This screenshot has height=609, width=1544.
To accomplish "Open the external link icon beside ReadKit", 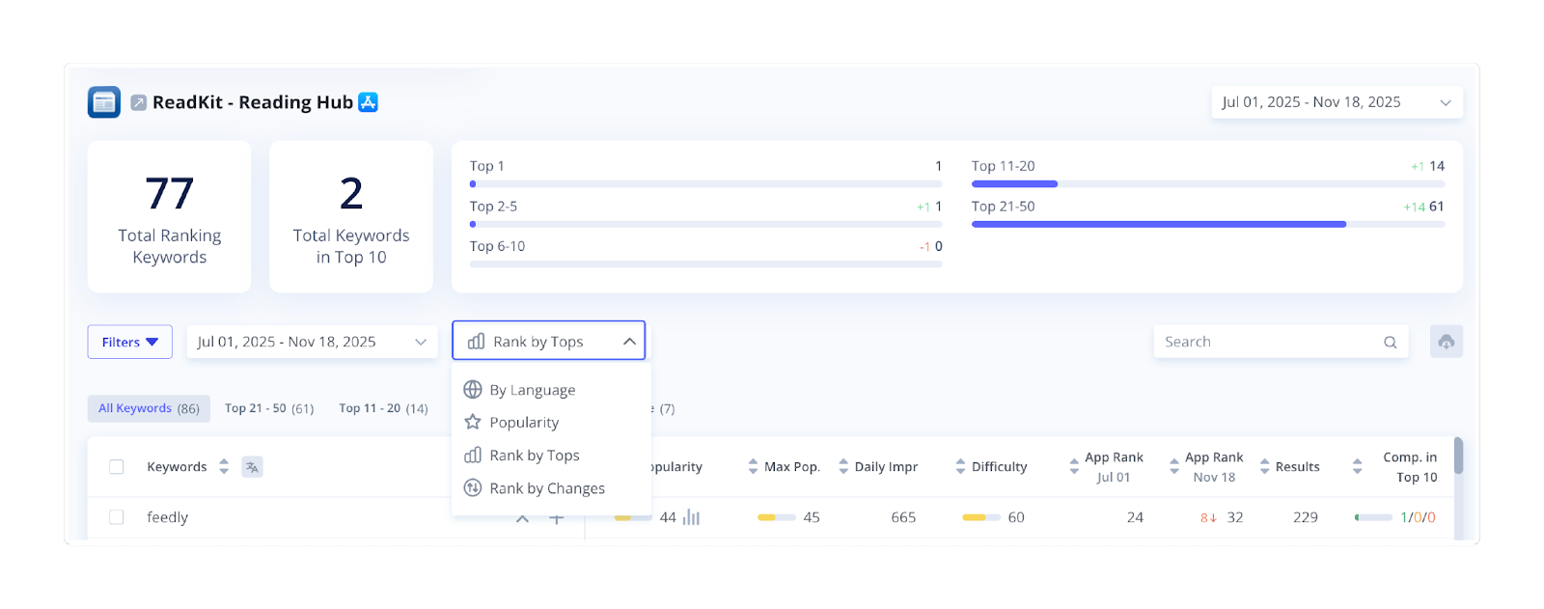I will pos(139,102).
